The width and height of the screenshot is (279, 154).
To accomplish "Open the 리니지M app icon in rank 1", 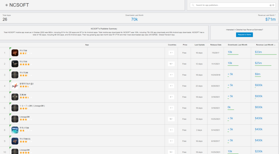I will point(15,53).
